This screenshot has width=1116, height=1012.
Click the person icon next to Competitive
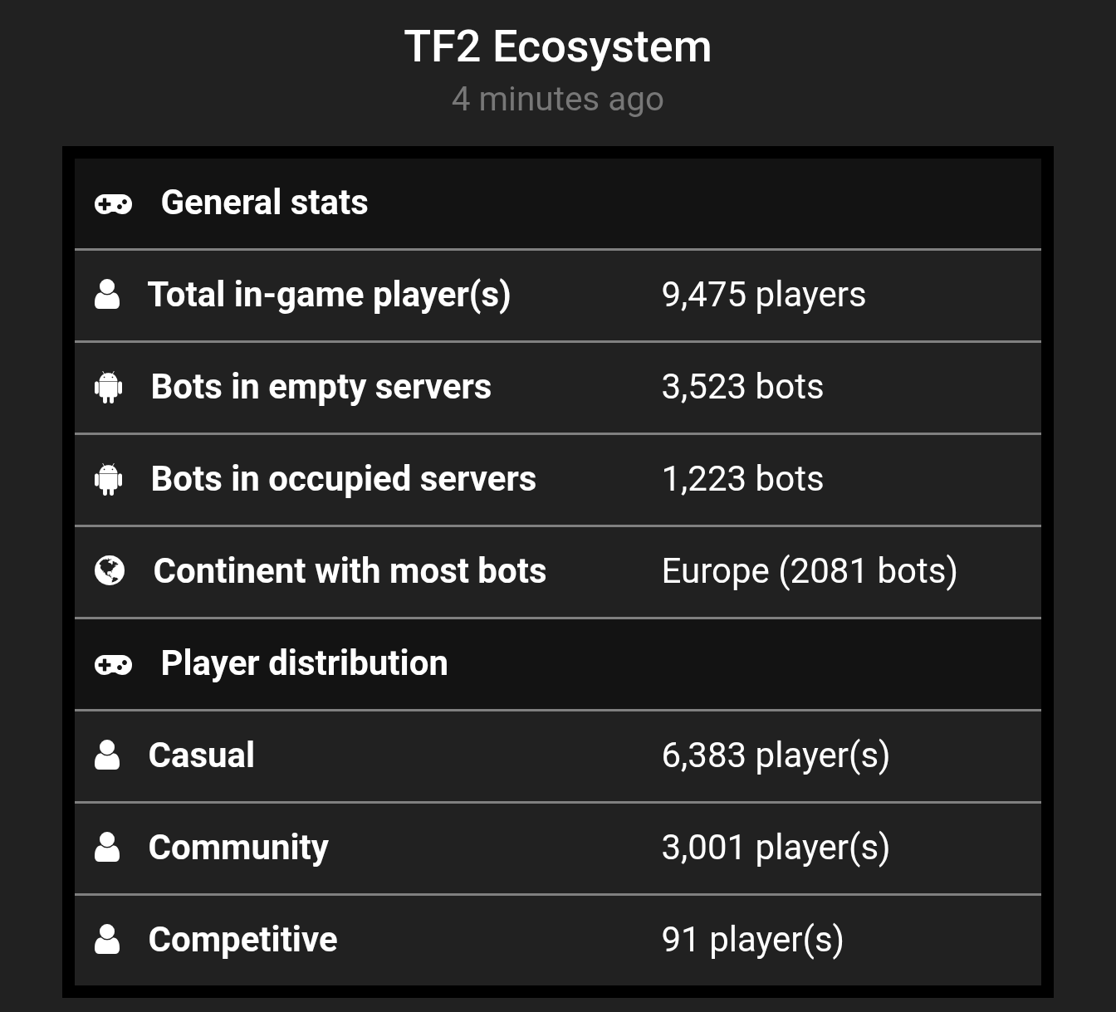(107, 940)
